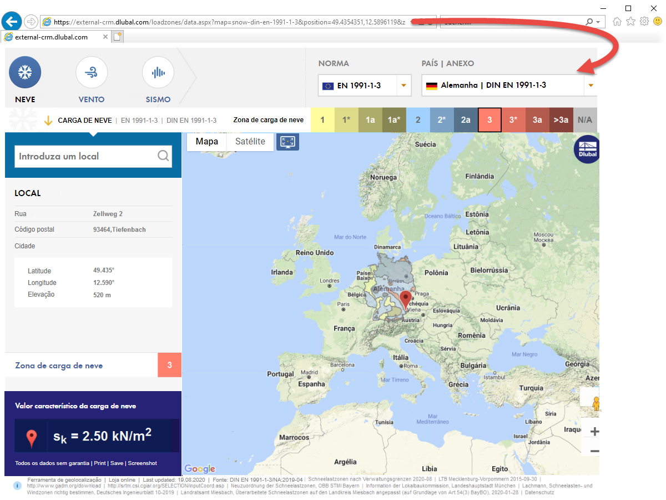Click the Print link
Viewport: 666px width, 500px height.
pyautogui.click(x=100, y=463)
